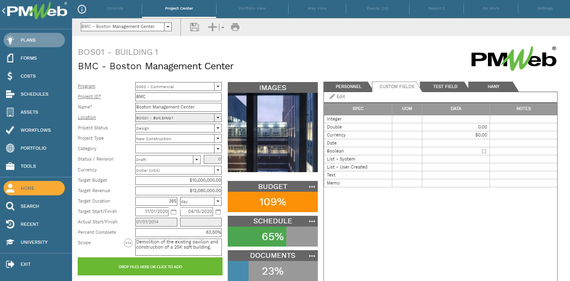The width and height of the screenshot is (570, 281).
Task: Open the Portfolio View in the top menu
Action: [x=252, y=8]
